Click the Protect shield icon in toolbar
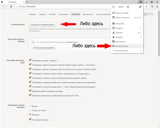The image size is (160, 128). 152,7
